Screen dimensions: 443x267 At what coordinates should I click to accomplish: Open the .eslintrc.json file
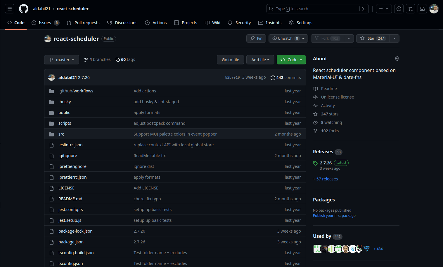(70, 145)
